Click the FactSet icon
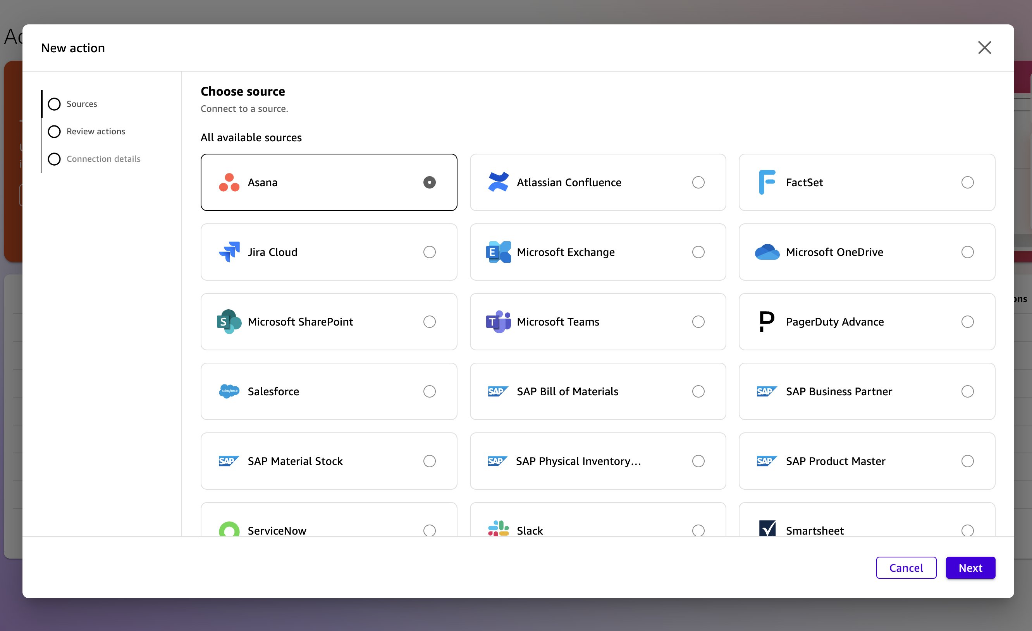This screenshot has height=631, width=1032. (x=767, y=182)
